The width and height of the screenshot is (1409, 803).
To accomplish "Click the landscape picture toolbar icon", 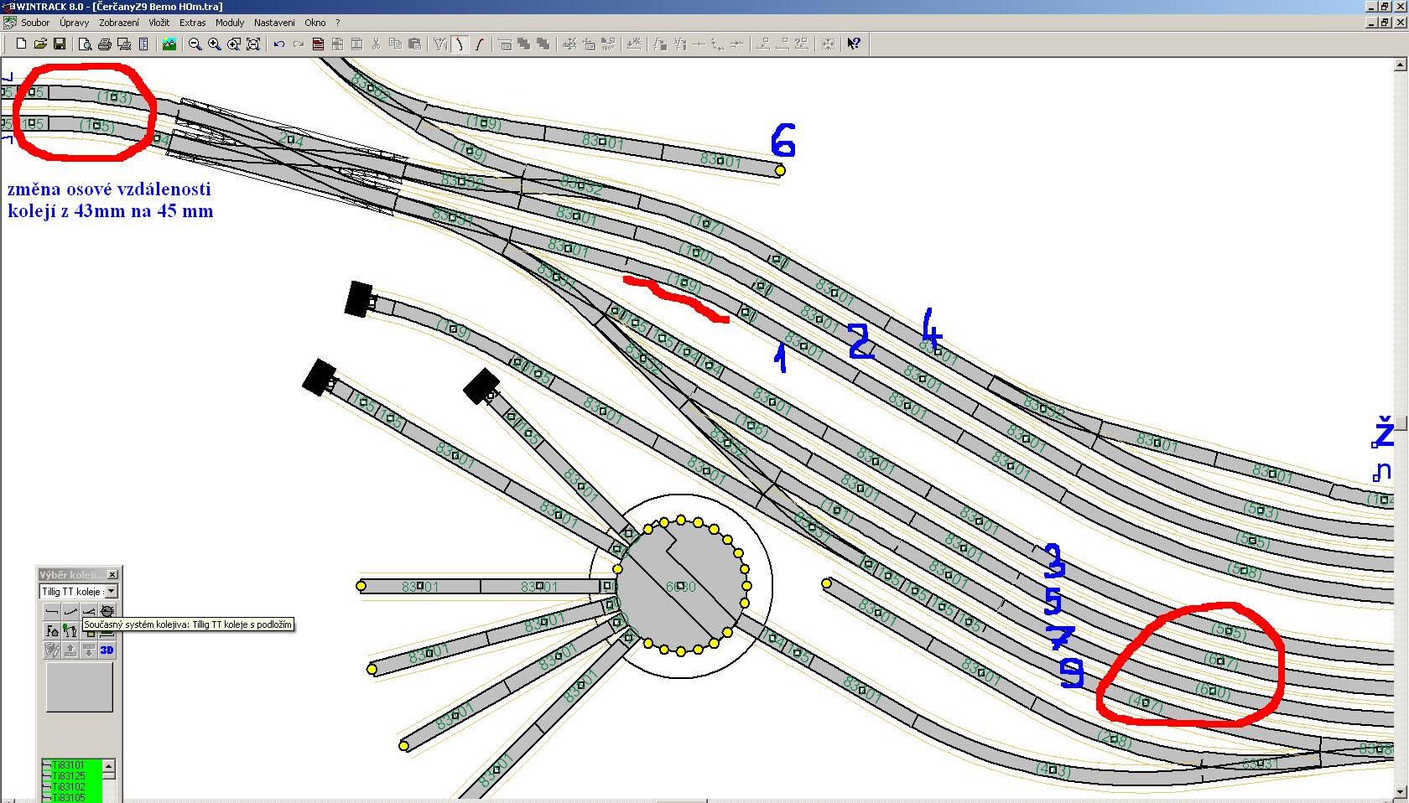I will (169, 44).
